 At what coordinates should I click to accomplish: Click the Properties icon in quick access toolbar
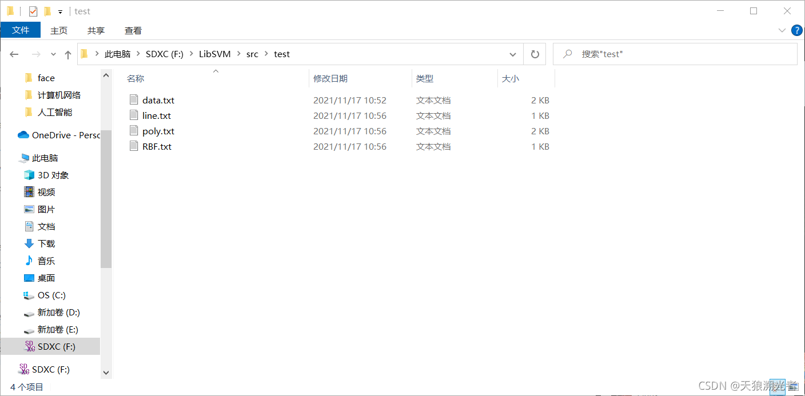33,10
